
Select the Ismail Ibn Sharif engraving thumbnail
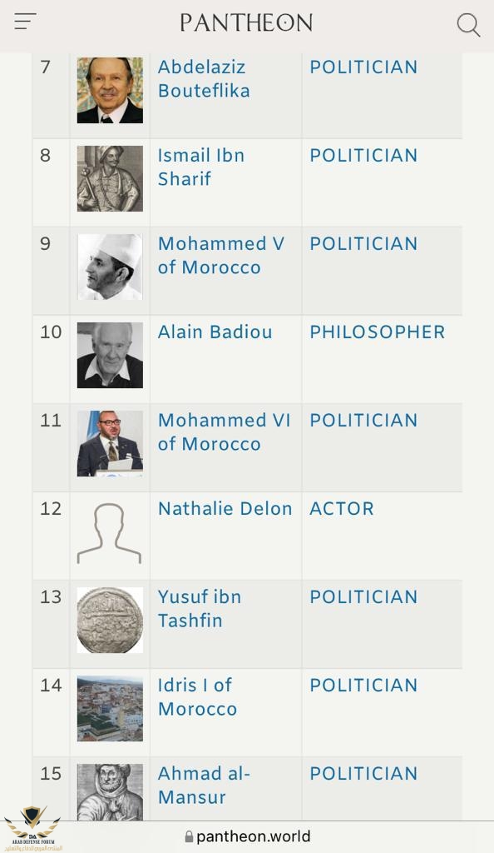[x=111, y=178]
